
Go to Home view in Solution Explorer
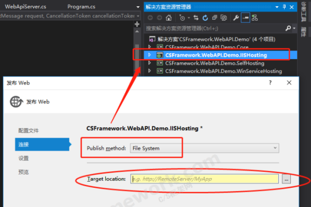coord(168,18)
